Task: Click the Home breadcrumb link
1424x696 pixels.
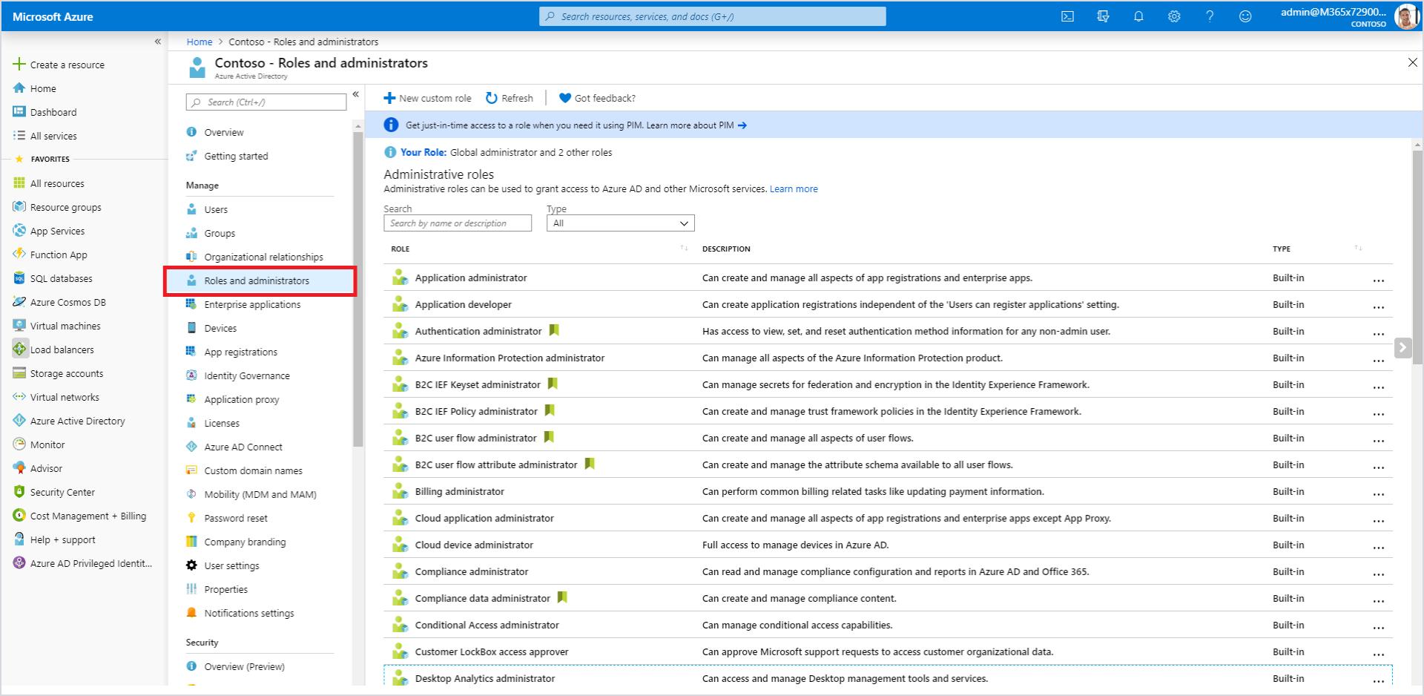Action: tap(200, 42)
